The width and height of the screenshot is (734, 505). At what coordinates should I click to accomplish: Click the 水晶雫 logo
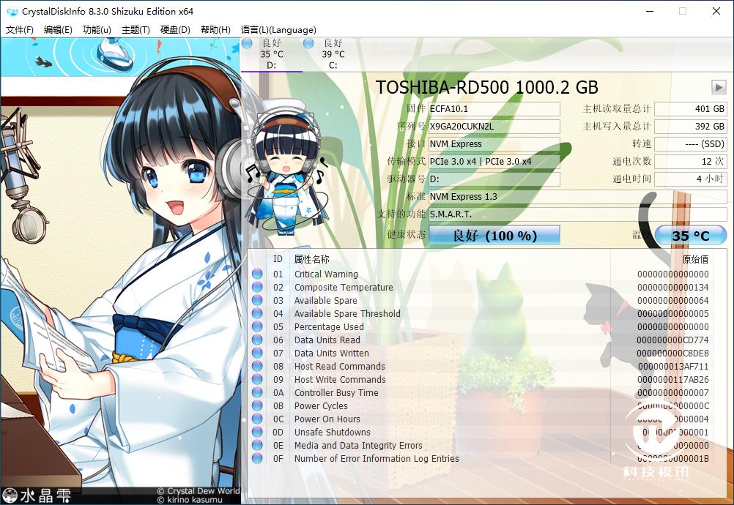click(x=37, y=495)
